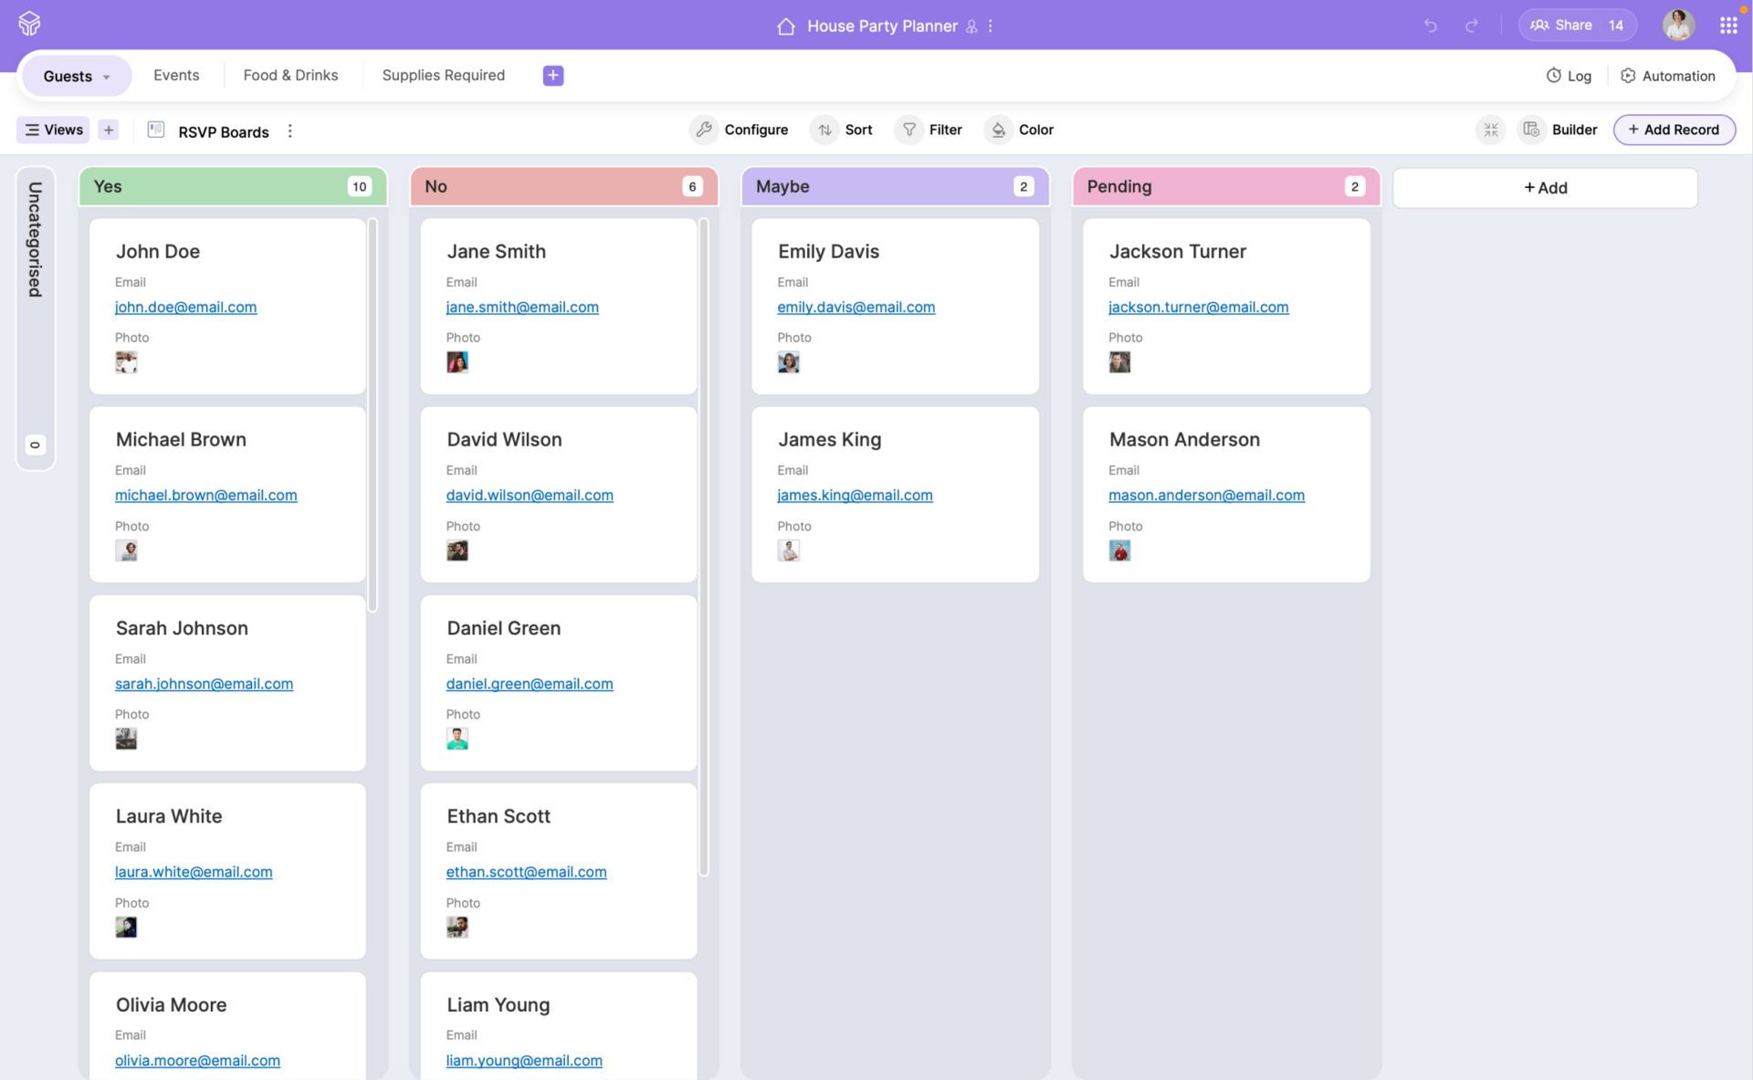
Task: Open Jane Smith's photo thumbnail
Action: click(457, 362)
